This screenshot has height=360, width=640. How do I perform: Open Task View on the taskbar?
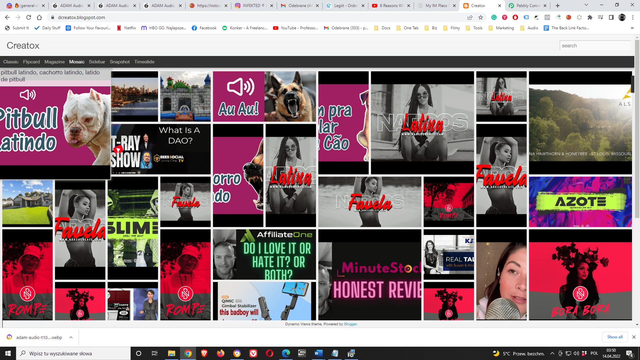point(155,353)
